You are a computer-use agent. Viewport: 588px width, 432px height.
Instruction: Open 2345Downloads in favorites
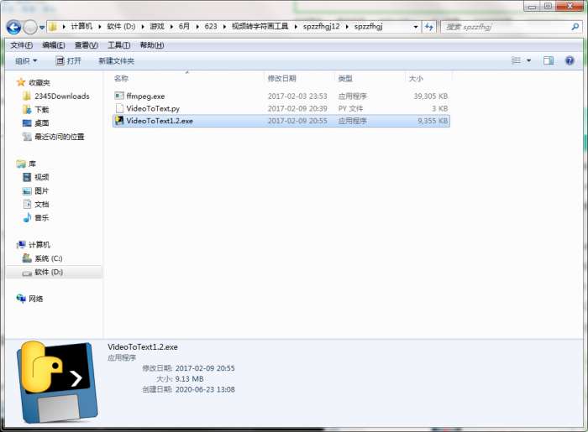pos(62,96)
